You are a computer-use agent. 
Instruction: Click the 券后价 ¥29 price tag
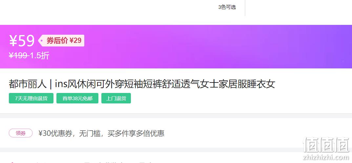tap(61, 41)
